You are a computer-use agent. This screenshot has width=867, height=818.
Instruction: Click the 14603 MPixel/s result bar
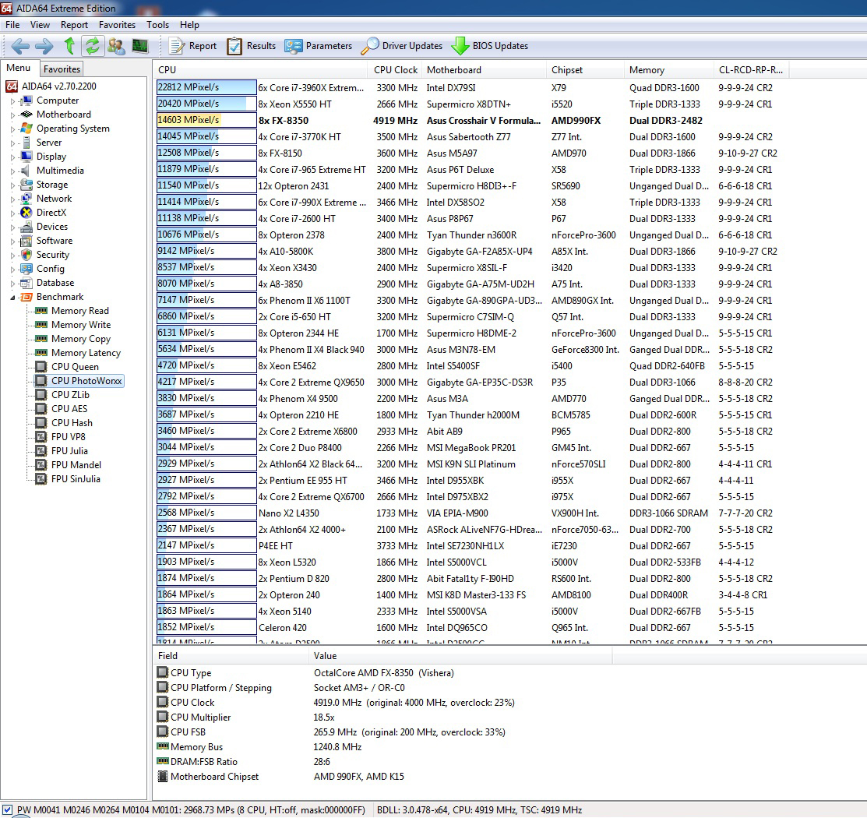point(206,120)
